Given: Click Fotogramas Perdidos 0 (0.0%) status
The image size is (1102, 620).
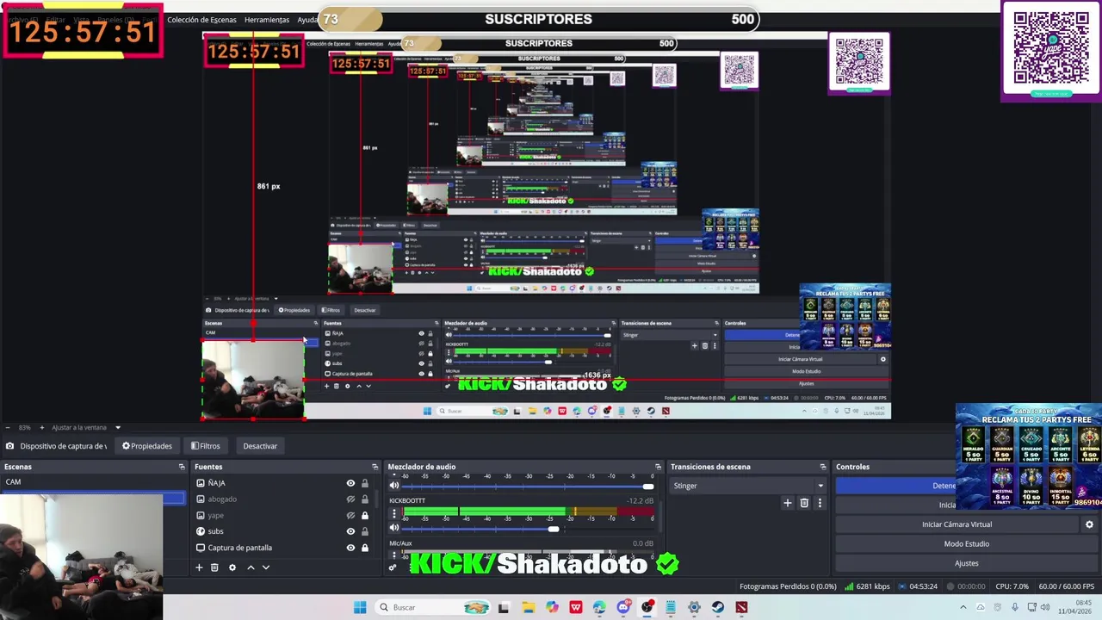Looking at the screenshot, I should click(788, 586).
